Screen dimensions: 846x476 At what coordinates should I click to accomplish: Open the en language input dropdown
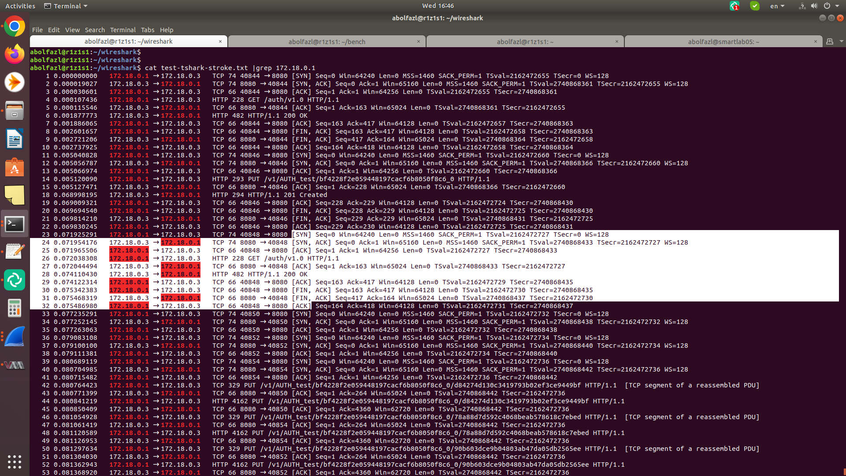point(777,6)
